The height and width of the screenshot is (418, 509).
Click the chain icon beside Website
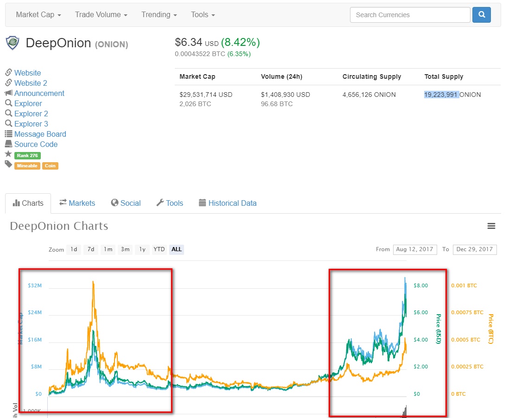(8, 72)
